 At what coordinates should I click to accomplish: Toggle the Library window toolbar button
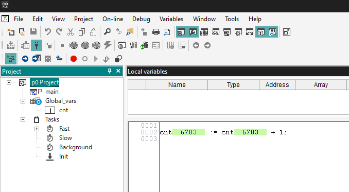click(x=204, y=32)
